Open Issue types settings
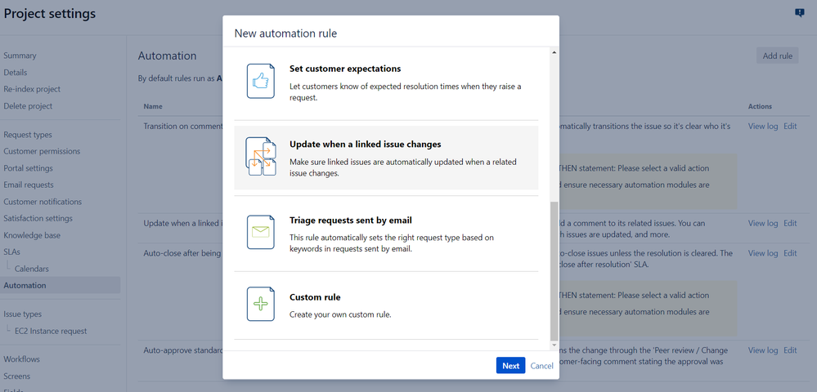Viewport: 817px width, 392px height. [x=22, y=314]
